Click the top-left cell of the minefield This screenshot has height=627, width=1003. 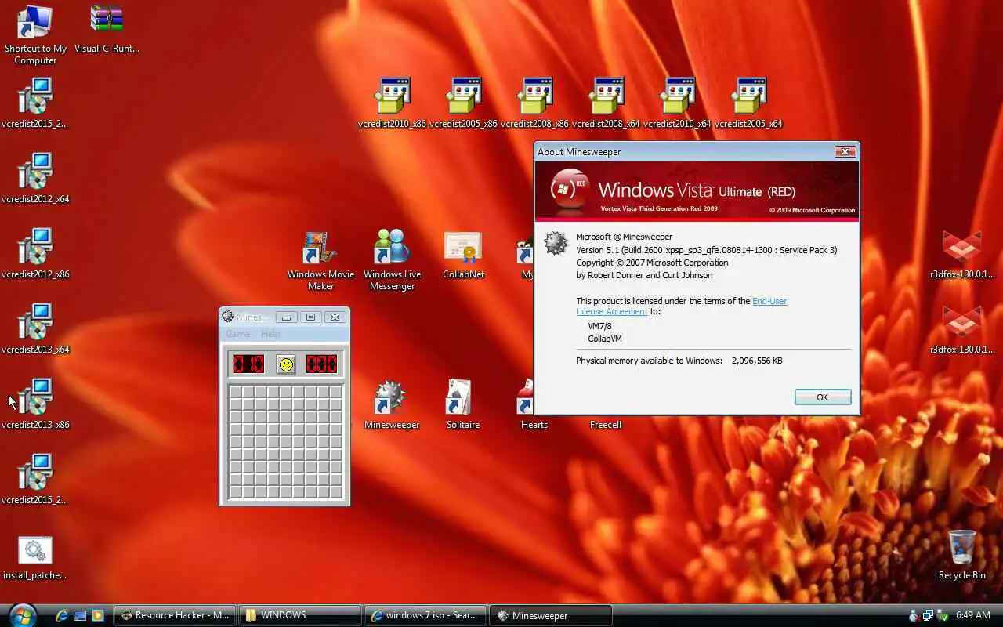point(236,392)
